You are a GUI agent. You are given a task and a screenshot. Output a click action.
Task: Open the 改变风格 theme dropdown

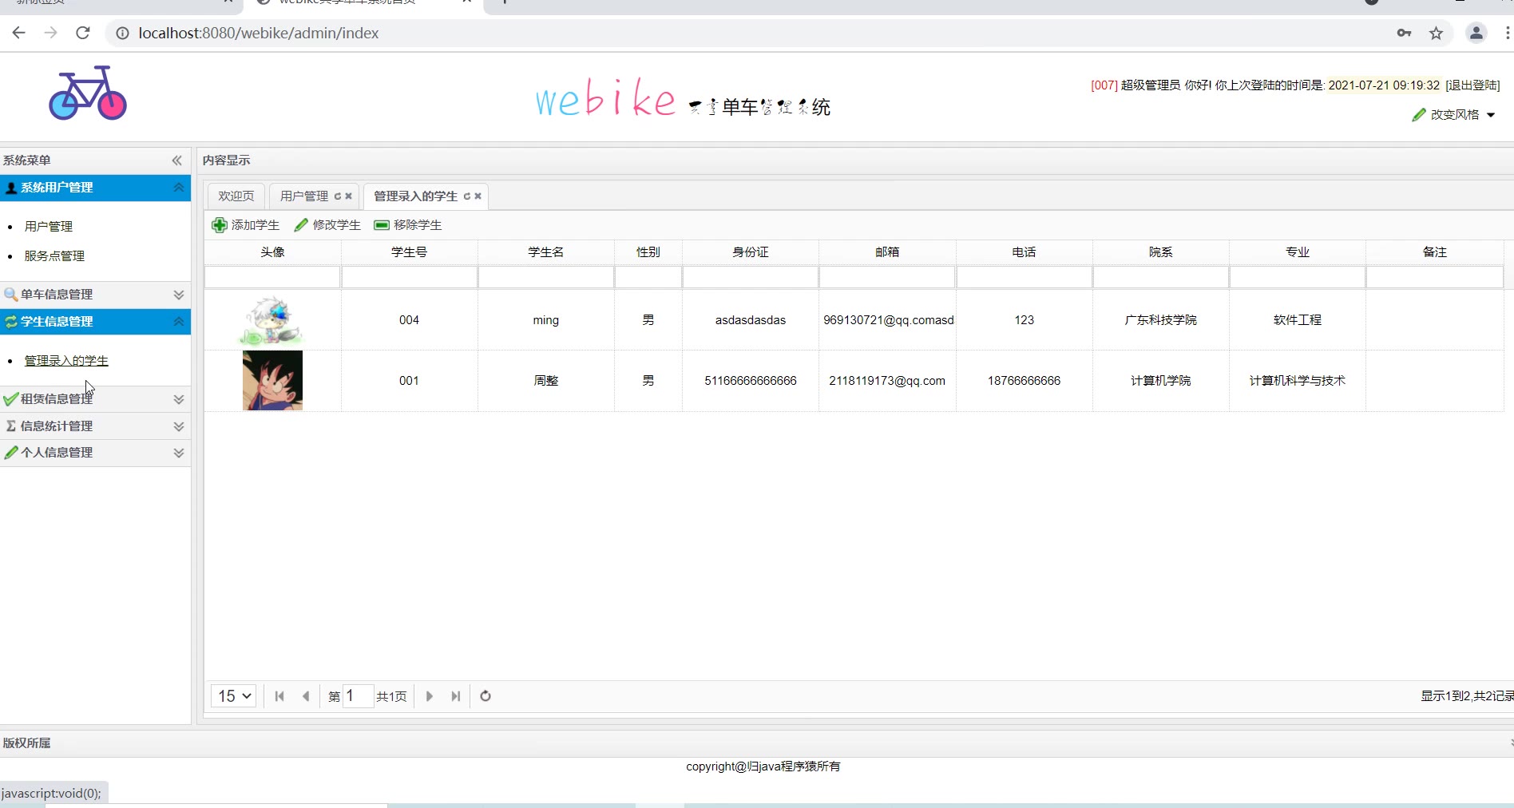click(1454, 115)
